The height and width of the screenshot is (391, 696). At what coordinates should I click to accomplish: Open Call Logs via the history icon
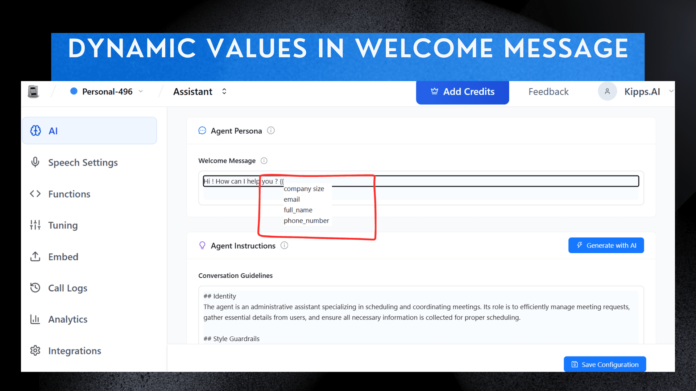(x=35, y=287)
